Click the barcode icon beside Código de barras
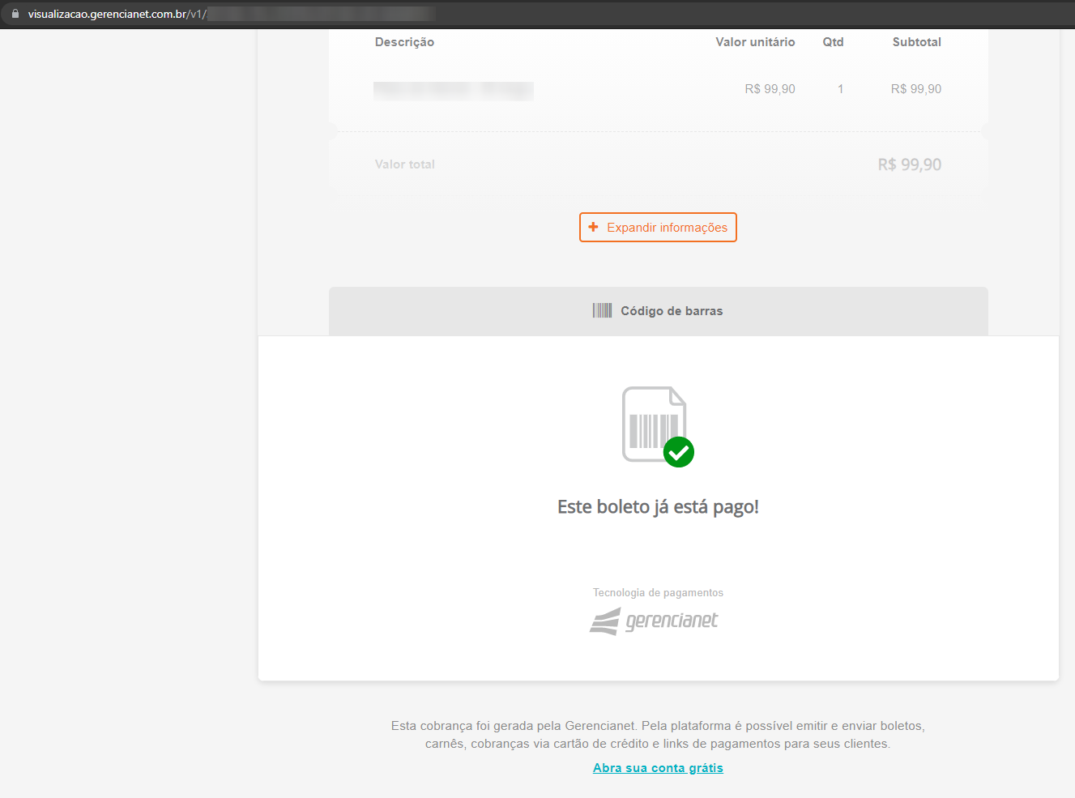 (602, 310)
